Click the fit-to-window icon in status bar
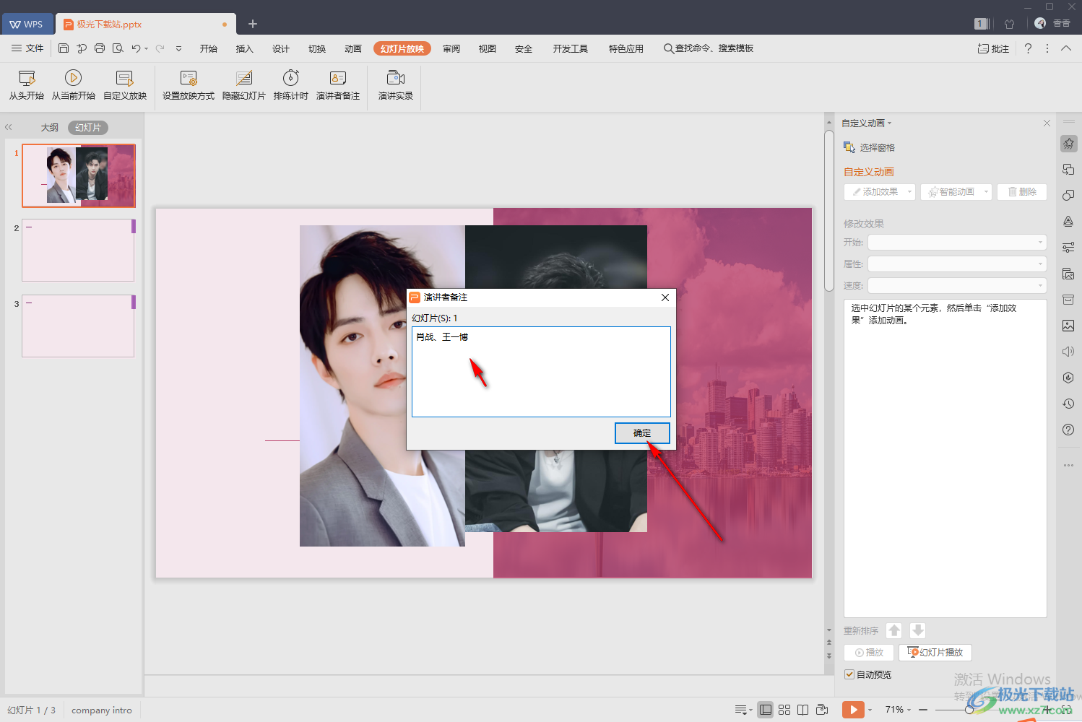This screenshot has width=1082, height=722. [x=1066, y=710]
